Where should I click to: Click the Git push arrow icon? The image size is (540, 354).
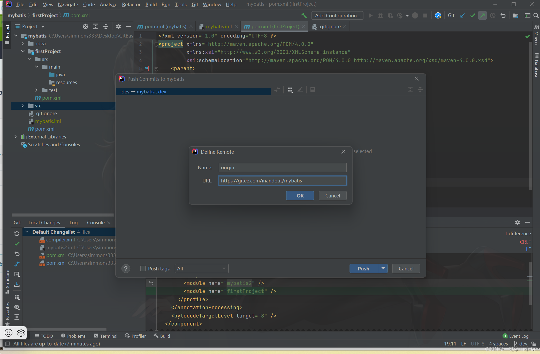click(482, 16)
